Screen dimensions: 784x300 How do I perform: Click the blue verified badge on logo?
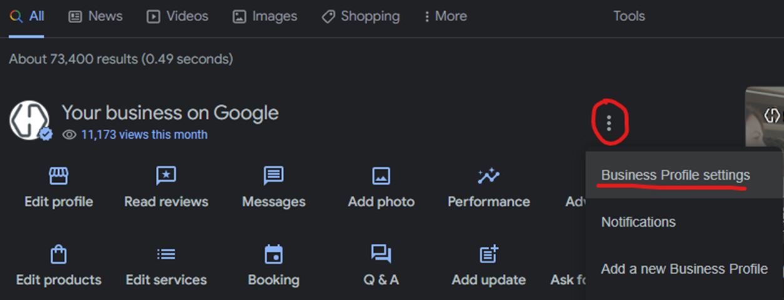(x=46, y=134)
